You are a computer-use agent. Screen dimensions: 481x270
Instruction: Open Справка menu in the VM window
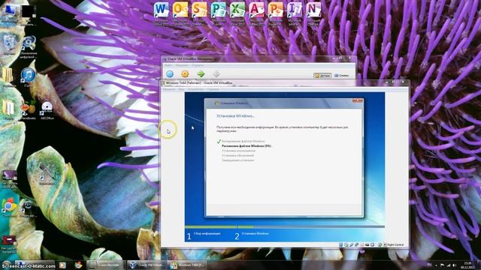pyautogui.click(x=213, y=89)
